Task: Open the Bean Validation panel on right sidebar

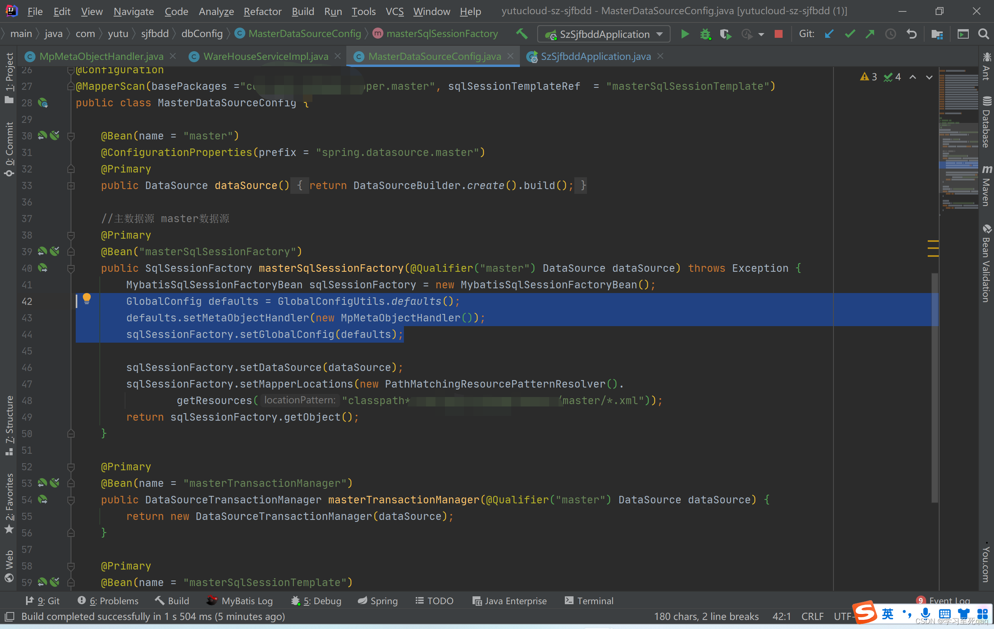Action: click(987, 264)
